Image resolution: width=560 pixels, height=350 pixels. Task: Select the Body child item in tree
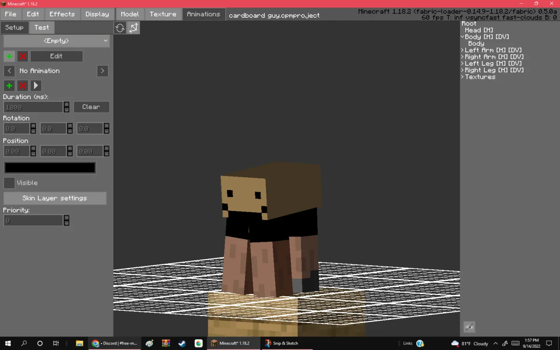tap(476, 43)
